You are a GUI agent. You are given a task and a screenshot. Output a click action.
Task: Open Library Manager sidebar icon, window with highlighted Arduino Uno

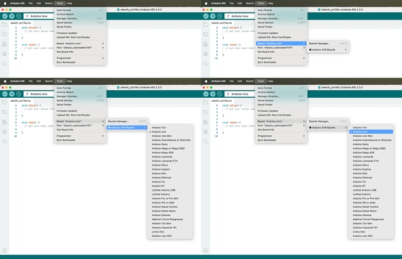(206, 122)
